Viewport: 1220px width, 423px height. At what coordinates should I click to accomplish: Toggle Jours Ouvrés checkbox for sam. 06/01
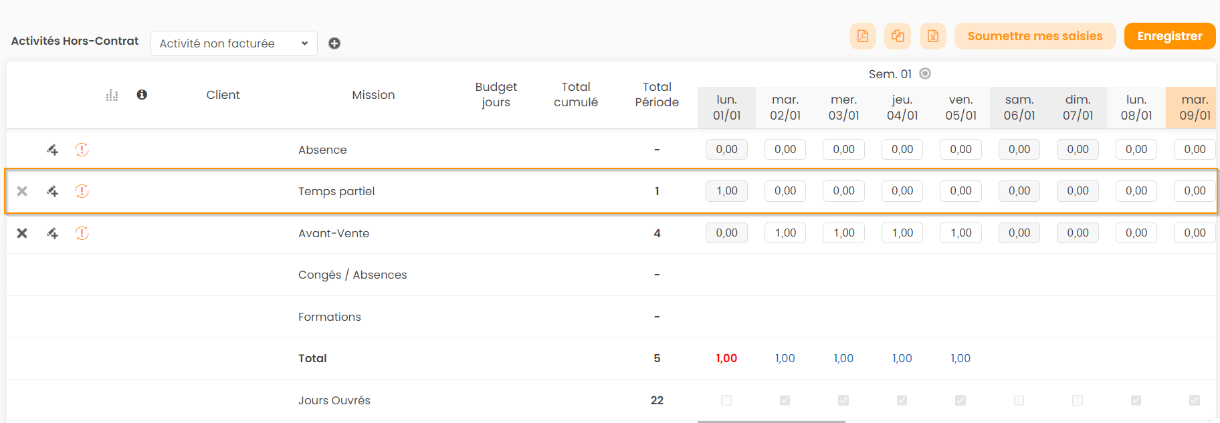coord(1019,400)
